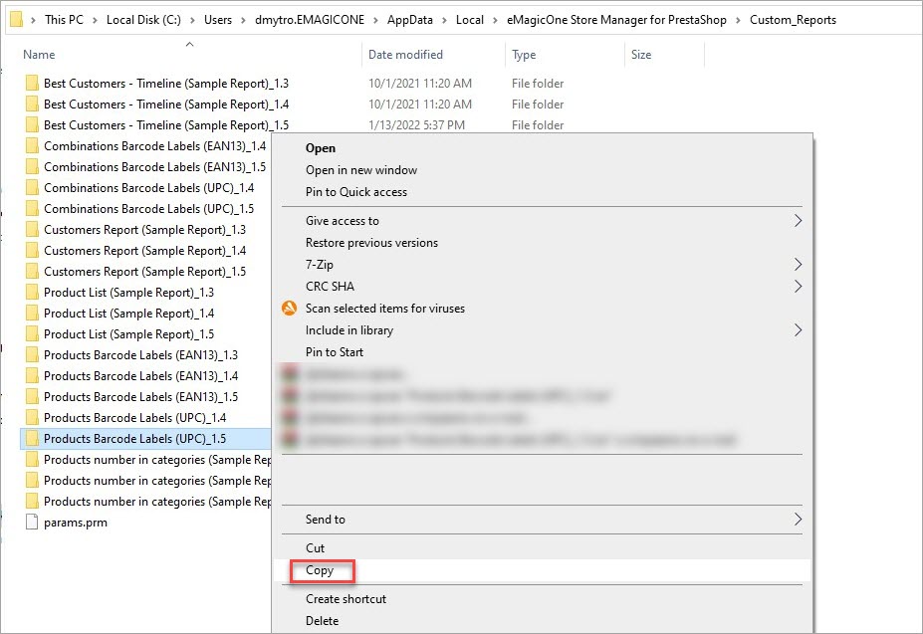Select Best Customers - Timeline (Sample Report)_1.5
Image resolution: width=923 pixels, height=634 pixels.
166,124
